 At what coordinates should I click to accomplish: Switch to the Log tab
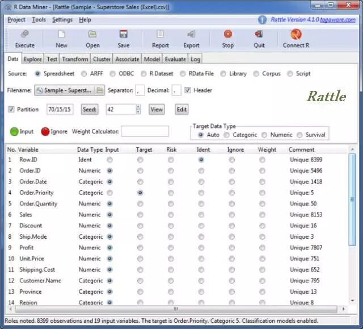click(x=195, y=59)
